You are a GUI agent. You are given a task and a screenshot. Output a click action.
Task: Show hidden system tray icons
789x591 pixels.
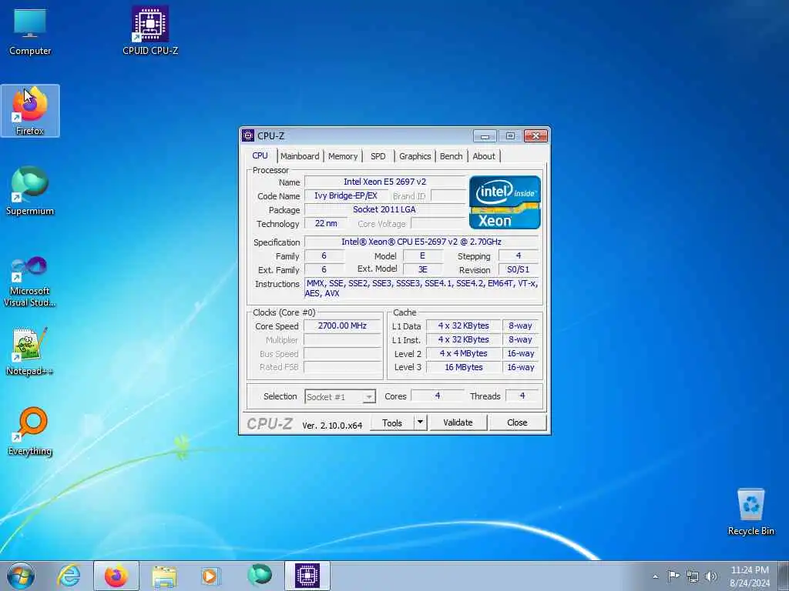click(x=655, y=576)
